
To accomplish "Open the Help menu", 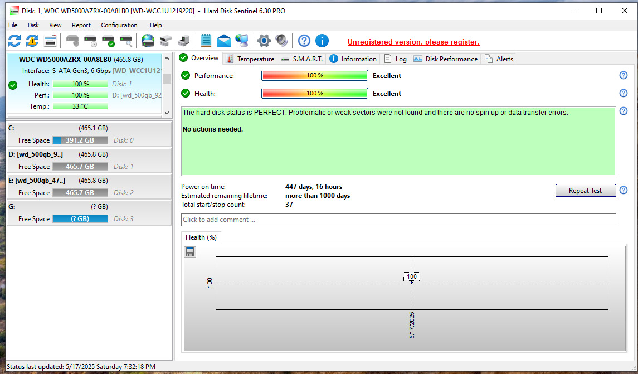I will click(x=156, y=25).
